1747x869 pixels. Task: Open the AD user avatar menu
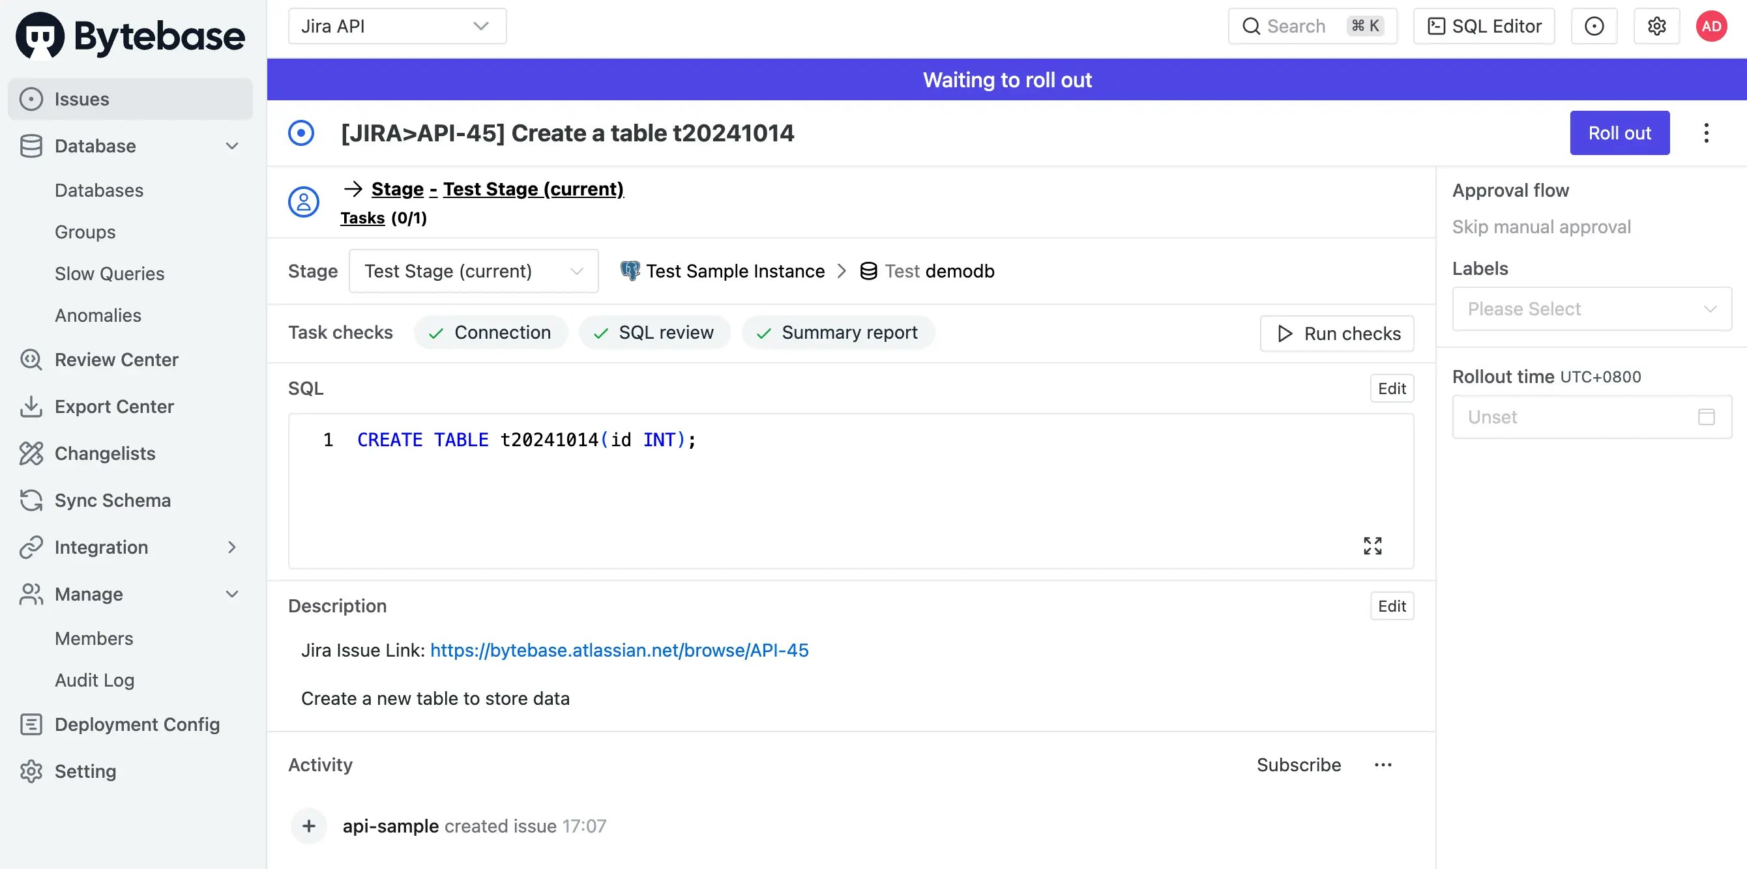point(1711,27)
